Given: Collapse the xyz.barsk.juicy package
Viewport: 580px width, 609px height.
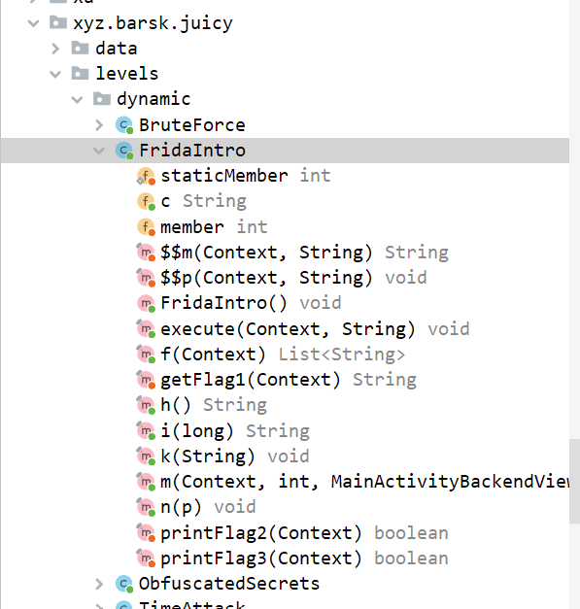Looking at the screenshot, I should [x=34, y=23].
